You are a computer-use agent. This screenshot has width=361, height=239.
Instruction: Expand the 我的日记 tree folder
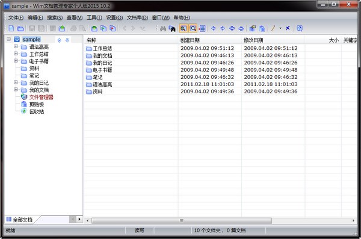point(16,82)
